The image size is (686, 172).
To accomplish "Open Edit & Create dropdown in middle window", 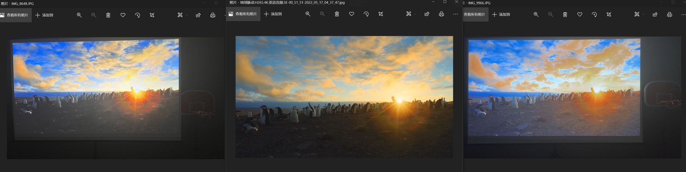I will coord(411,14).
